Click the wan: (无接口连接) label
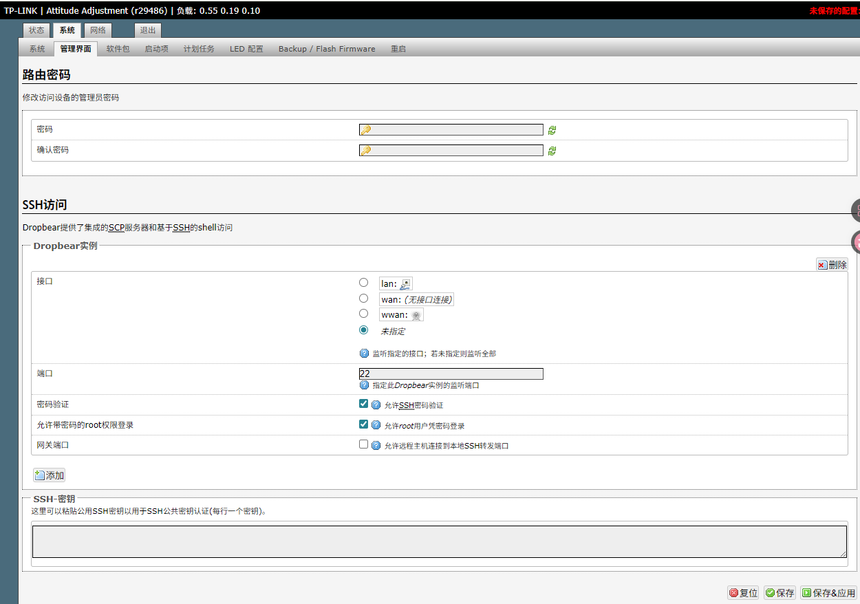860x604 pixels. tap(416, 299)
